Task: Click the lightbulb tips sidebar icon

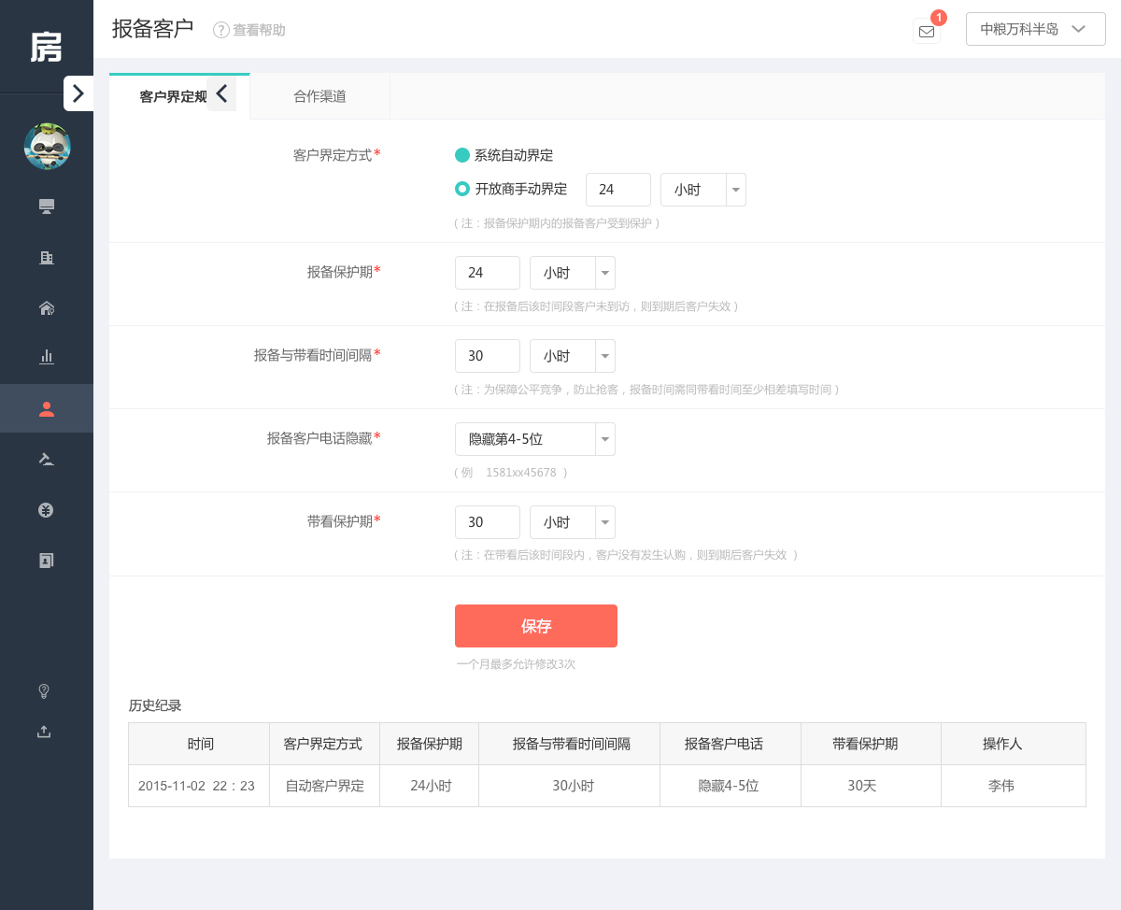Action: 43,691
